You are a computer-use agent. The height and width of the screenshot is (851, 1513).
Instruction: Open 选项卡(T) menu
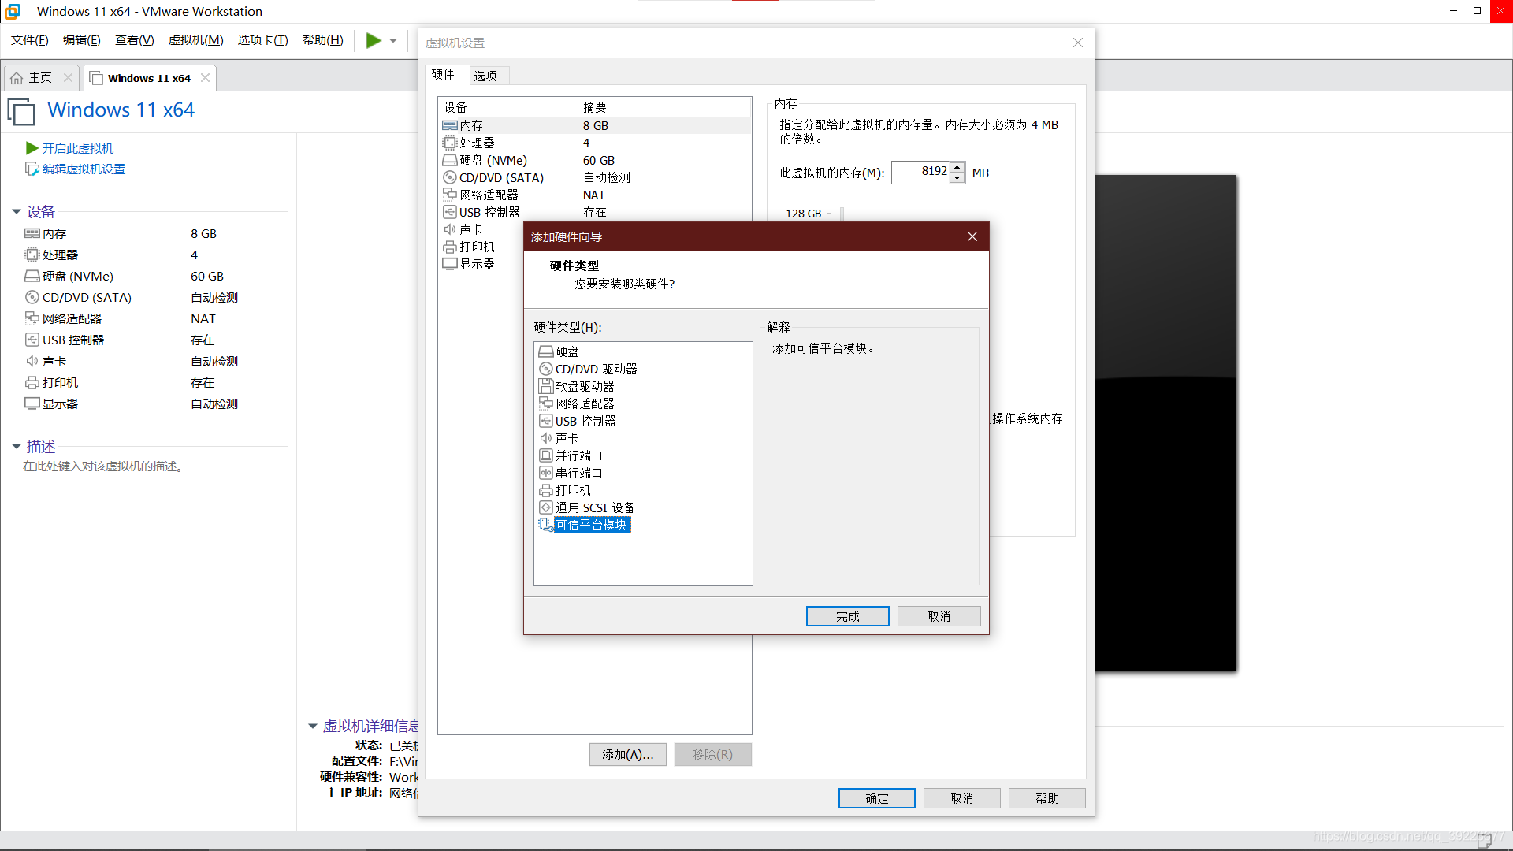tap(263, 40)
